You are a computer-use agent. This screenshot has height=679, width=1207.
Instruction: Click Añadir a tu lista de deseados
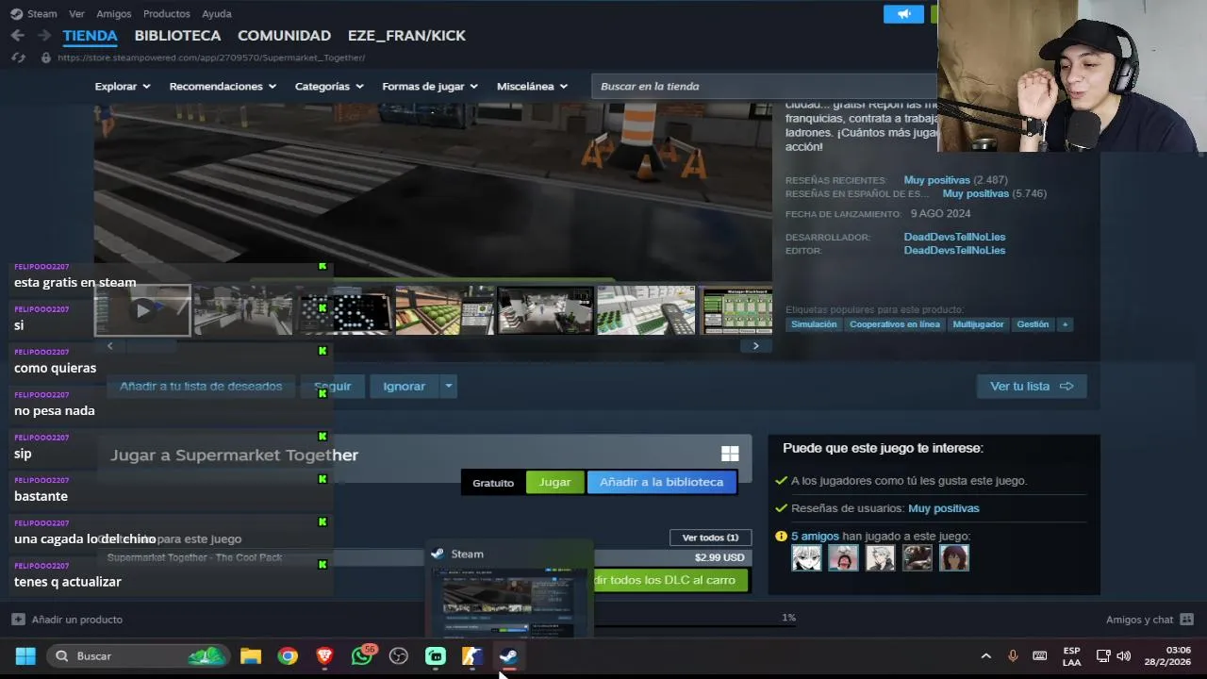[201, 386]
